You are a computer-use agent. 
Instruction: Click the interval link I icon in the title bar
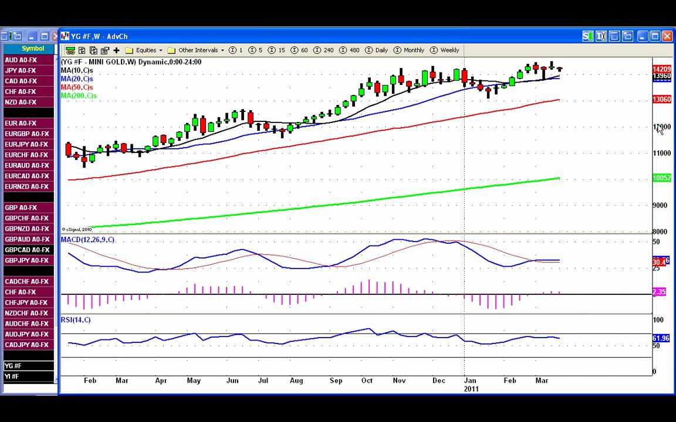click(601, 36)
